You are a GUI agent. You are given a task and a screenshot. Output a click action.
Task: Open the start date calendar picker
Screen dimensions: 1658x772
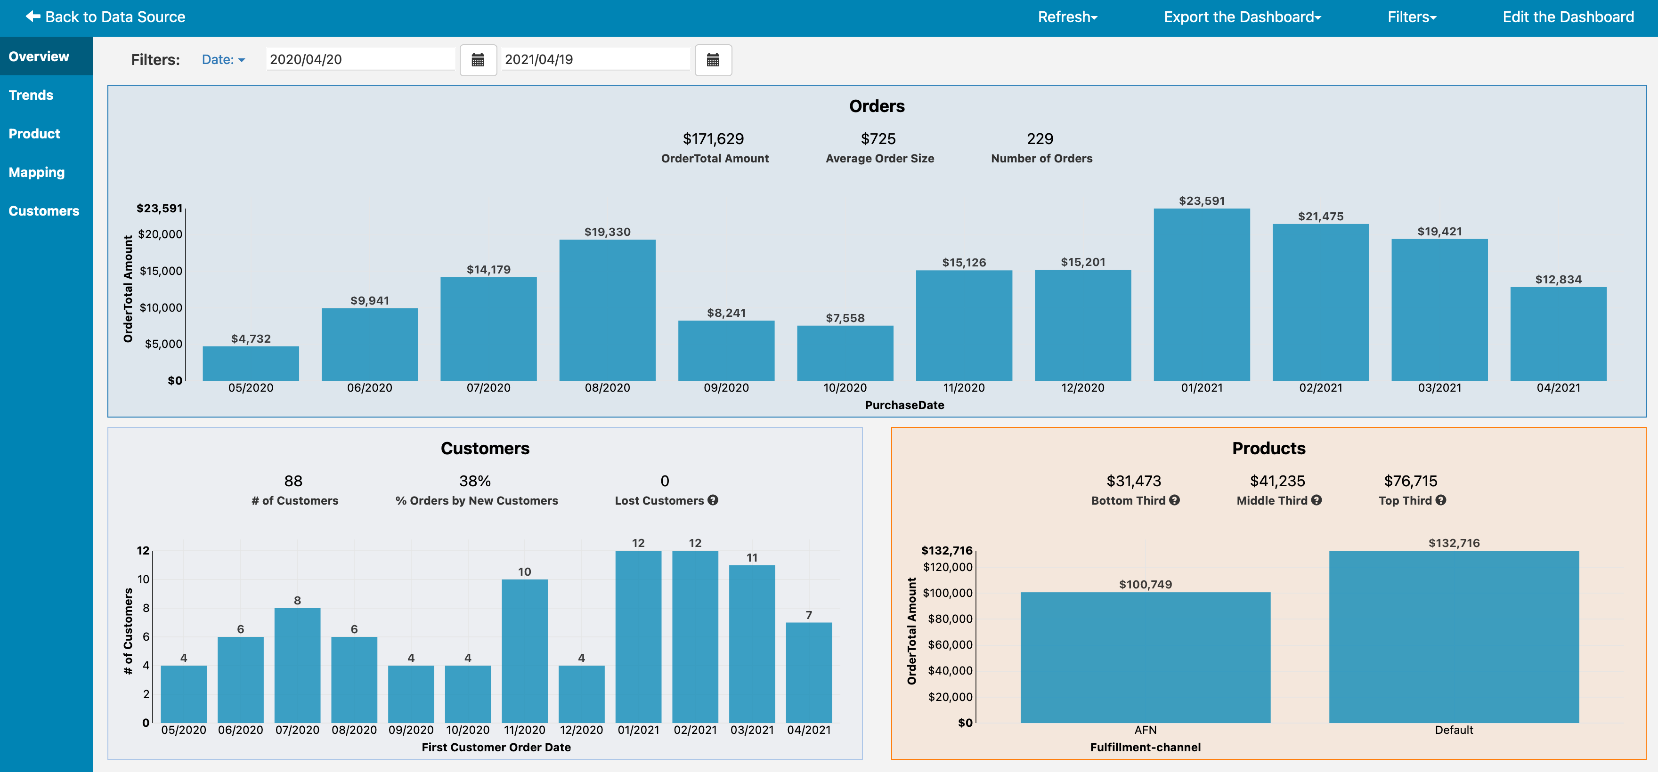478,60
